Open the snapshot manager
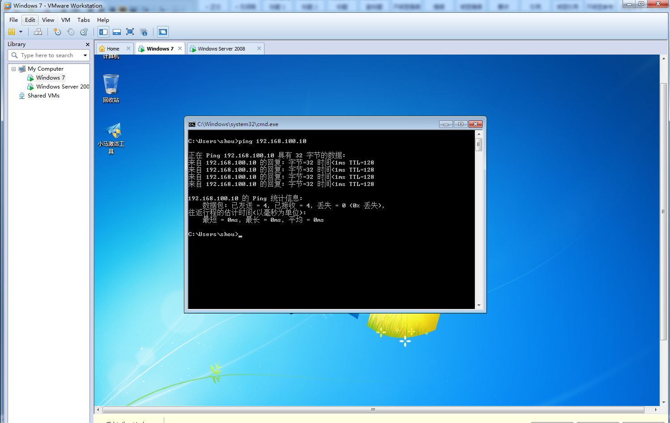 tap(84, 32)
